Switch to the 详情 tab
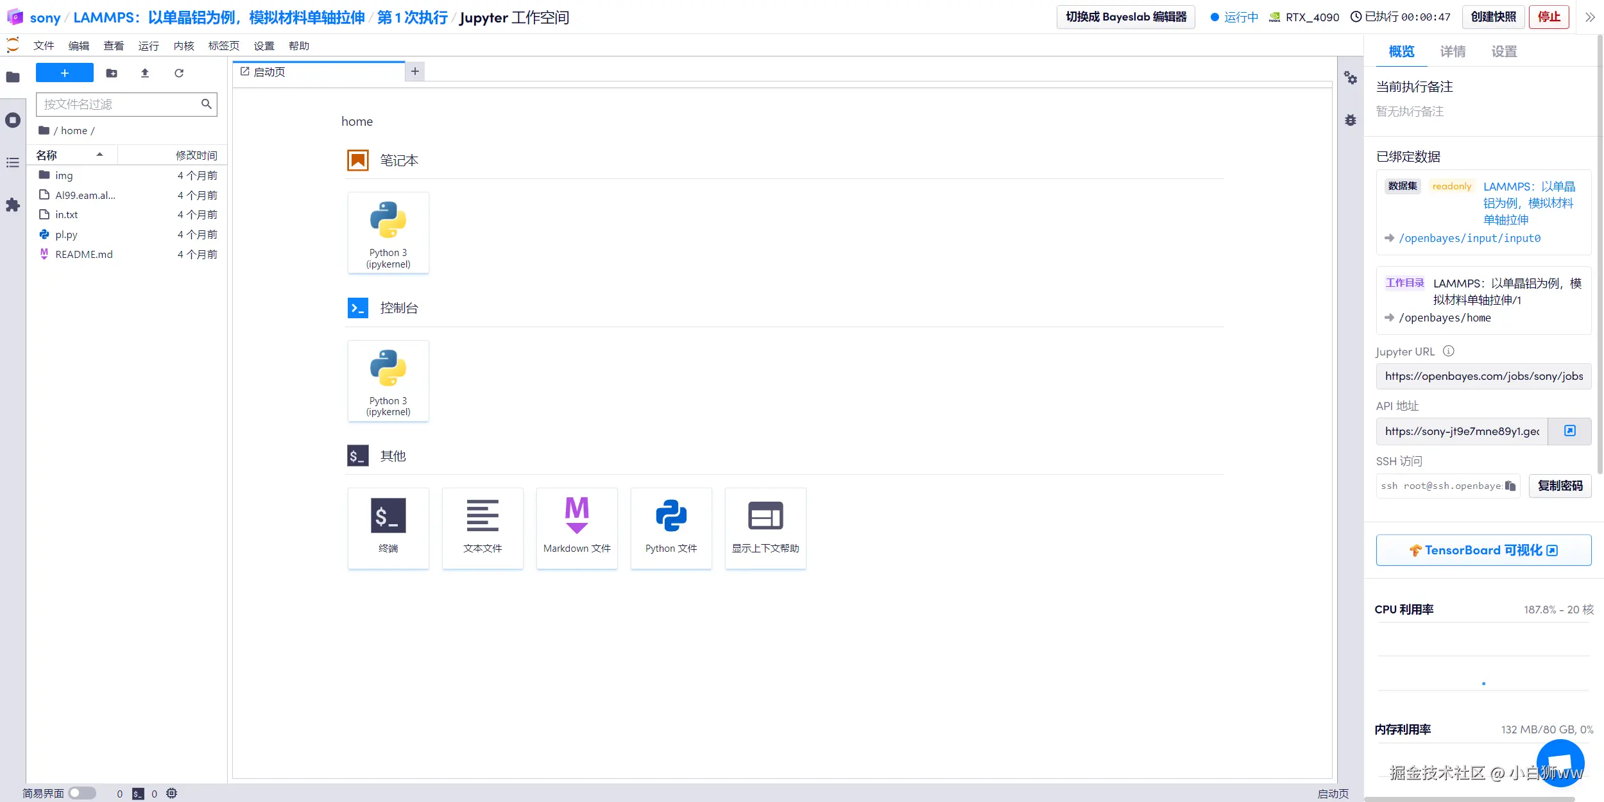This screenshot has height=802, width=1604. tap(1453, 51)
